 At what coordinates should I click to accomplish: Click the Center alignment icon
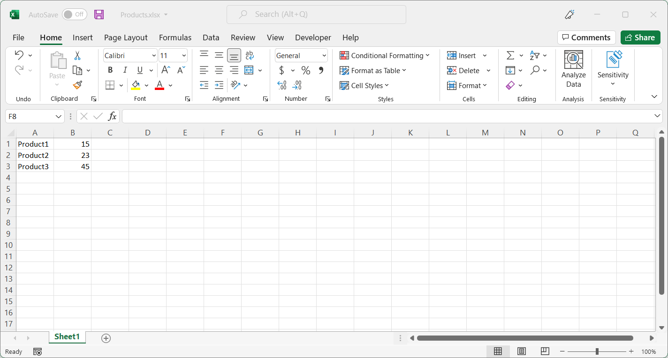(219, 70)
